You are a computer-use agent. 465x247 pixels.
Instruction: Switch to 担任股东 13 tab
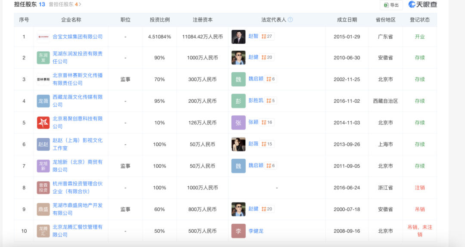click(x=29, y=4)
